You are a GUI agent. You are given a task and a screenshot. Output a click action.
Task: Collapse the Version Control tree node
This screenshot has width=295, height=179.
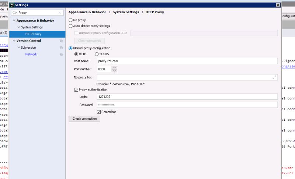click(14, 41)
